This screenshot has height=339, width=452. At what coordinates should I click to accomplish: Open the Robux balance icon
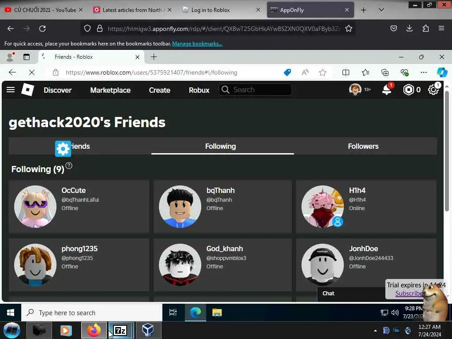[x=408, y=90]
